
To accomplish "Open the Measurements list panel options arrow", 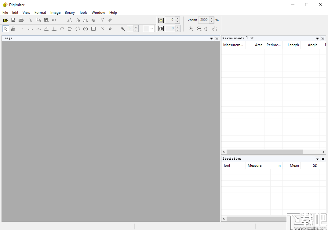I will point(317,39).
